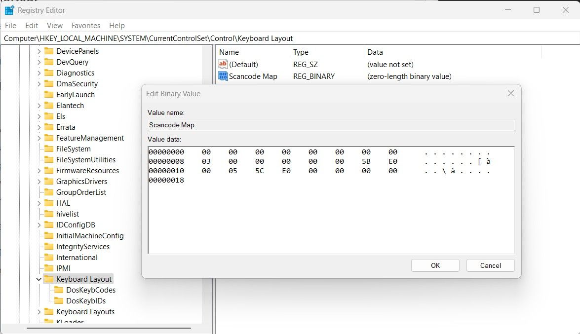Click the Els folder icon

(x=49, y=116)
